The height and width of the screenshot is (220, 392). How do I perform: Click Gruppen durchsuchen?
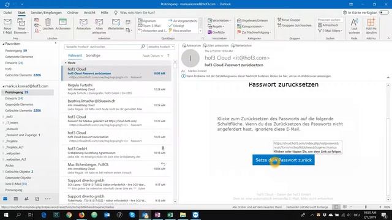pos(295,26)
